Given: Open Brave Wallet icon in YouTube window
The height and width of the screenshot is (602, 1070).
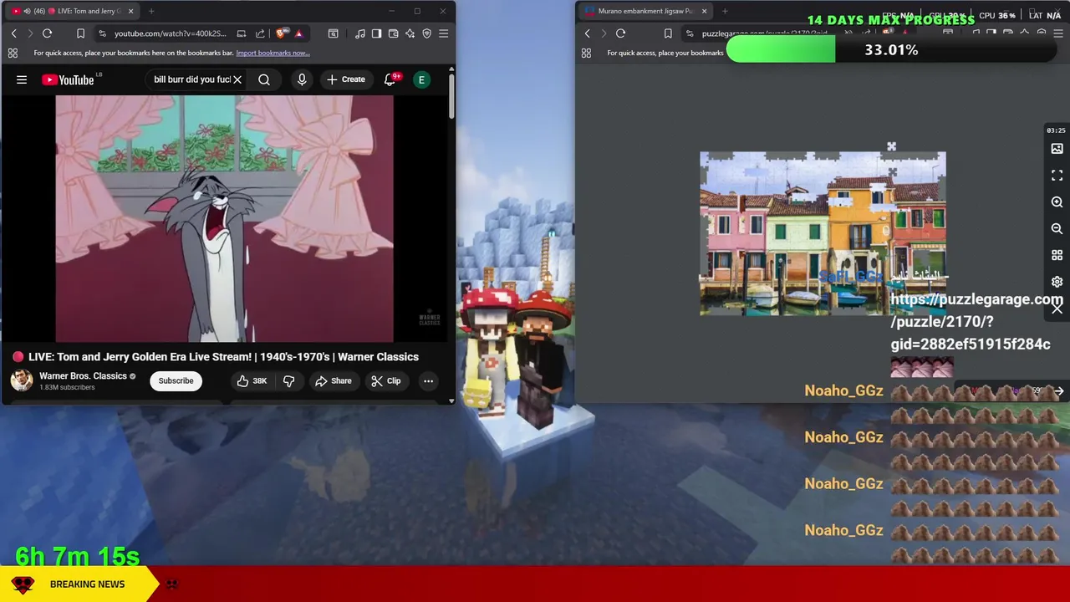Looking at the screenshot, I should pos(393,33).
